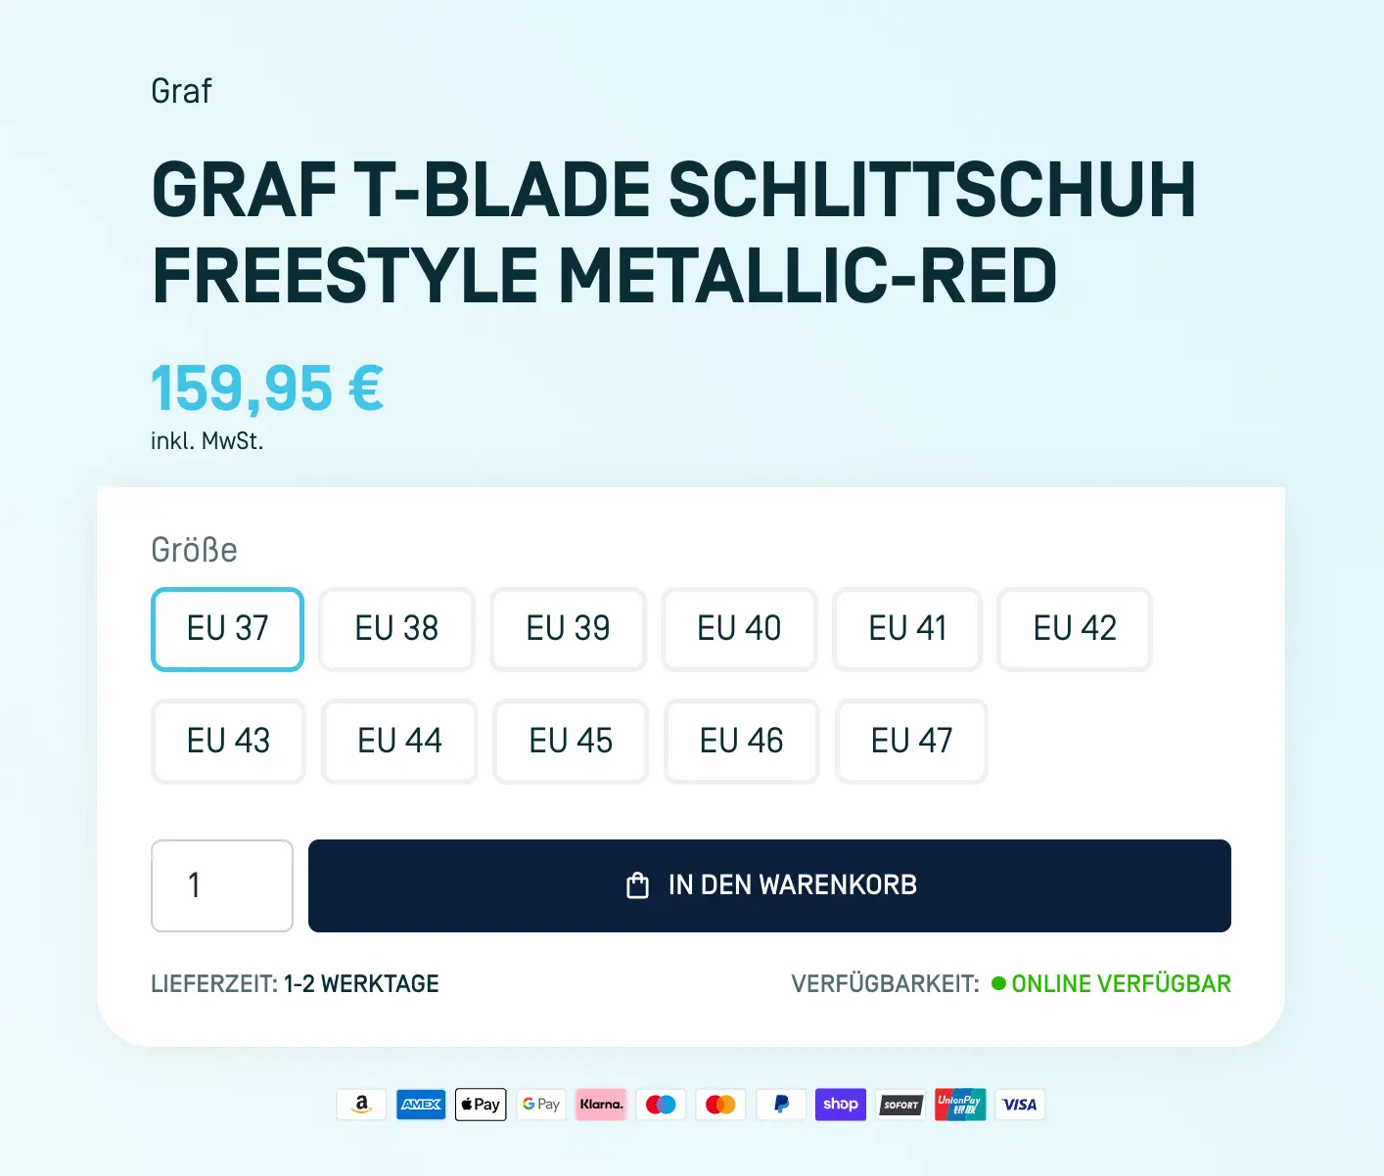
Task: Choose size EU 47
Action: tap(911, 742)
